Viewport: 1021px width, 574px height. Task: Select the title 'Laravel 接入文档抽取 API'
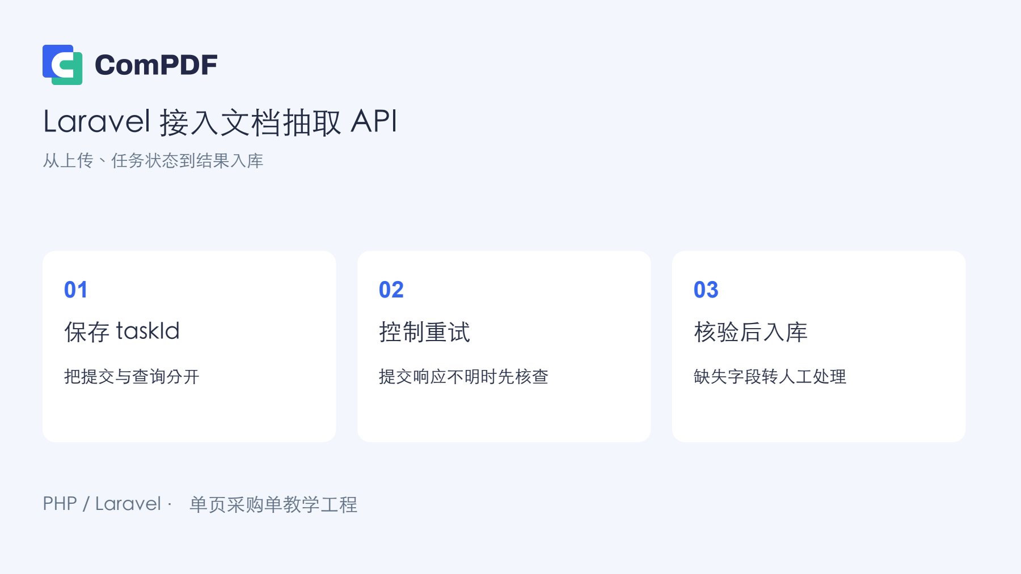point(220,122)
